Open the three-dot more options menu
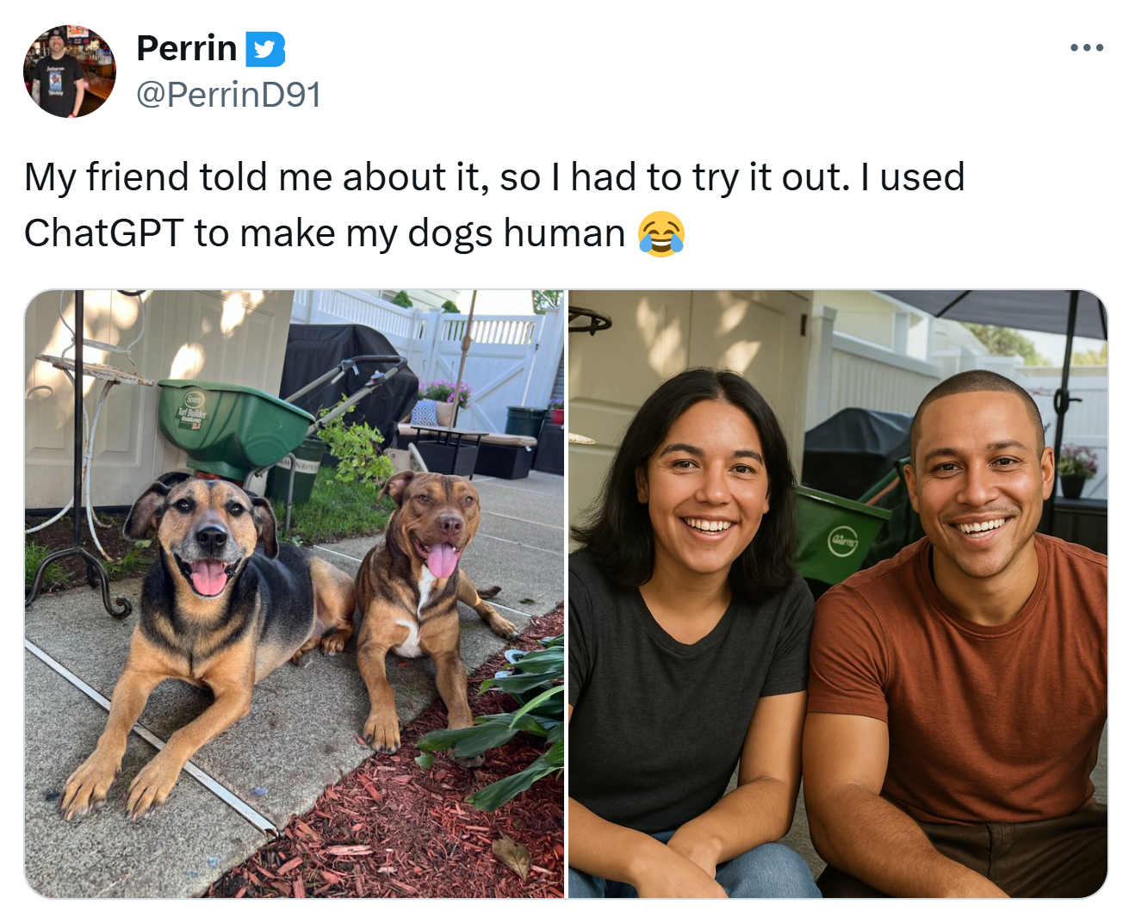 1087,48
